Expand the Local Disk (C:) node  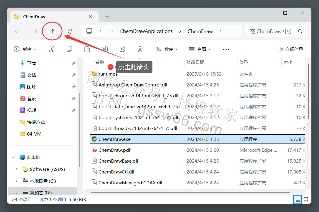pos(16,181)
